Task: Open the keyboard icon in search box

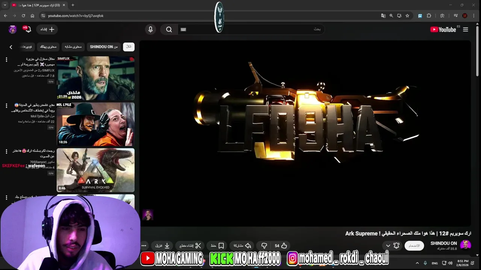Action: click(183, 30)
